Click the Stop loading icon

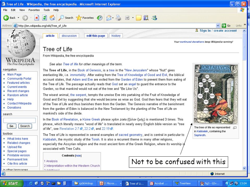pos(37,18)
